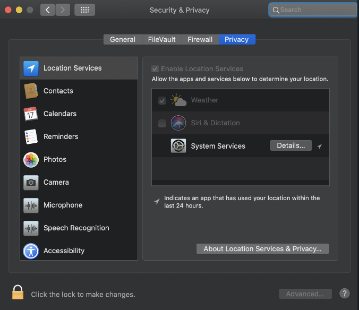Click the Siri & Dictation label
The width and height of the screenshot is (359, 310).
pyautogui.click(x=216, y=123)
